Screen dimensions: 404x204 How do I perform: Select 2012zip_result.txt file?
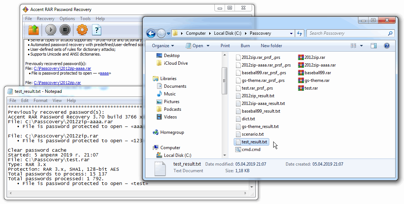click(x=255, y=96)
